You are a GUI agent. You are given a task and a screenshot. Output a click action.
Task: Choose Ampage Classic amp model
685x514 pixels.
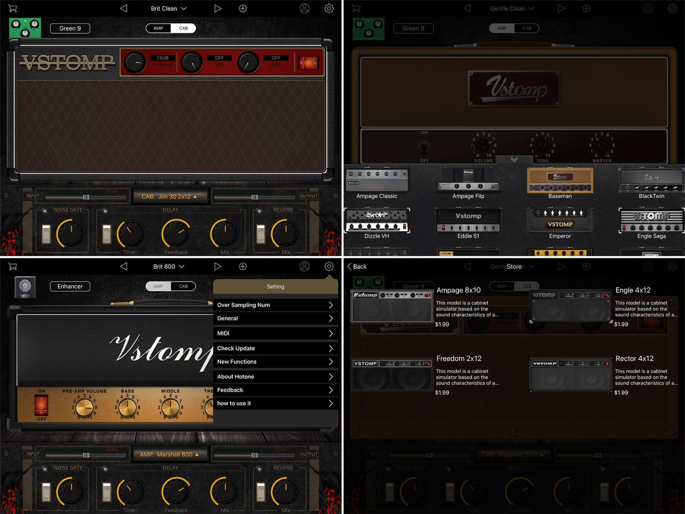pos(377,184)
